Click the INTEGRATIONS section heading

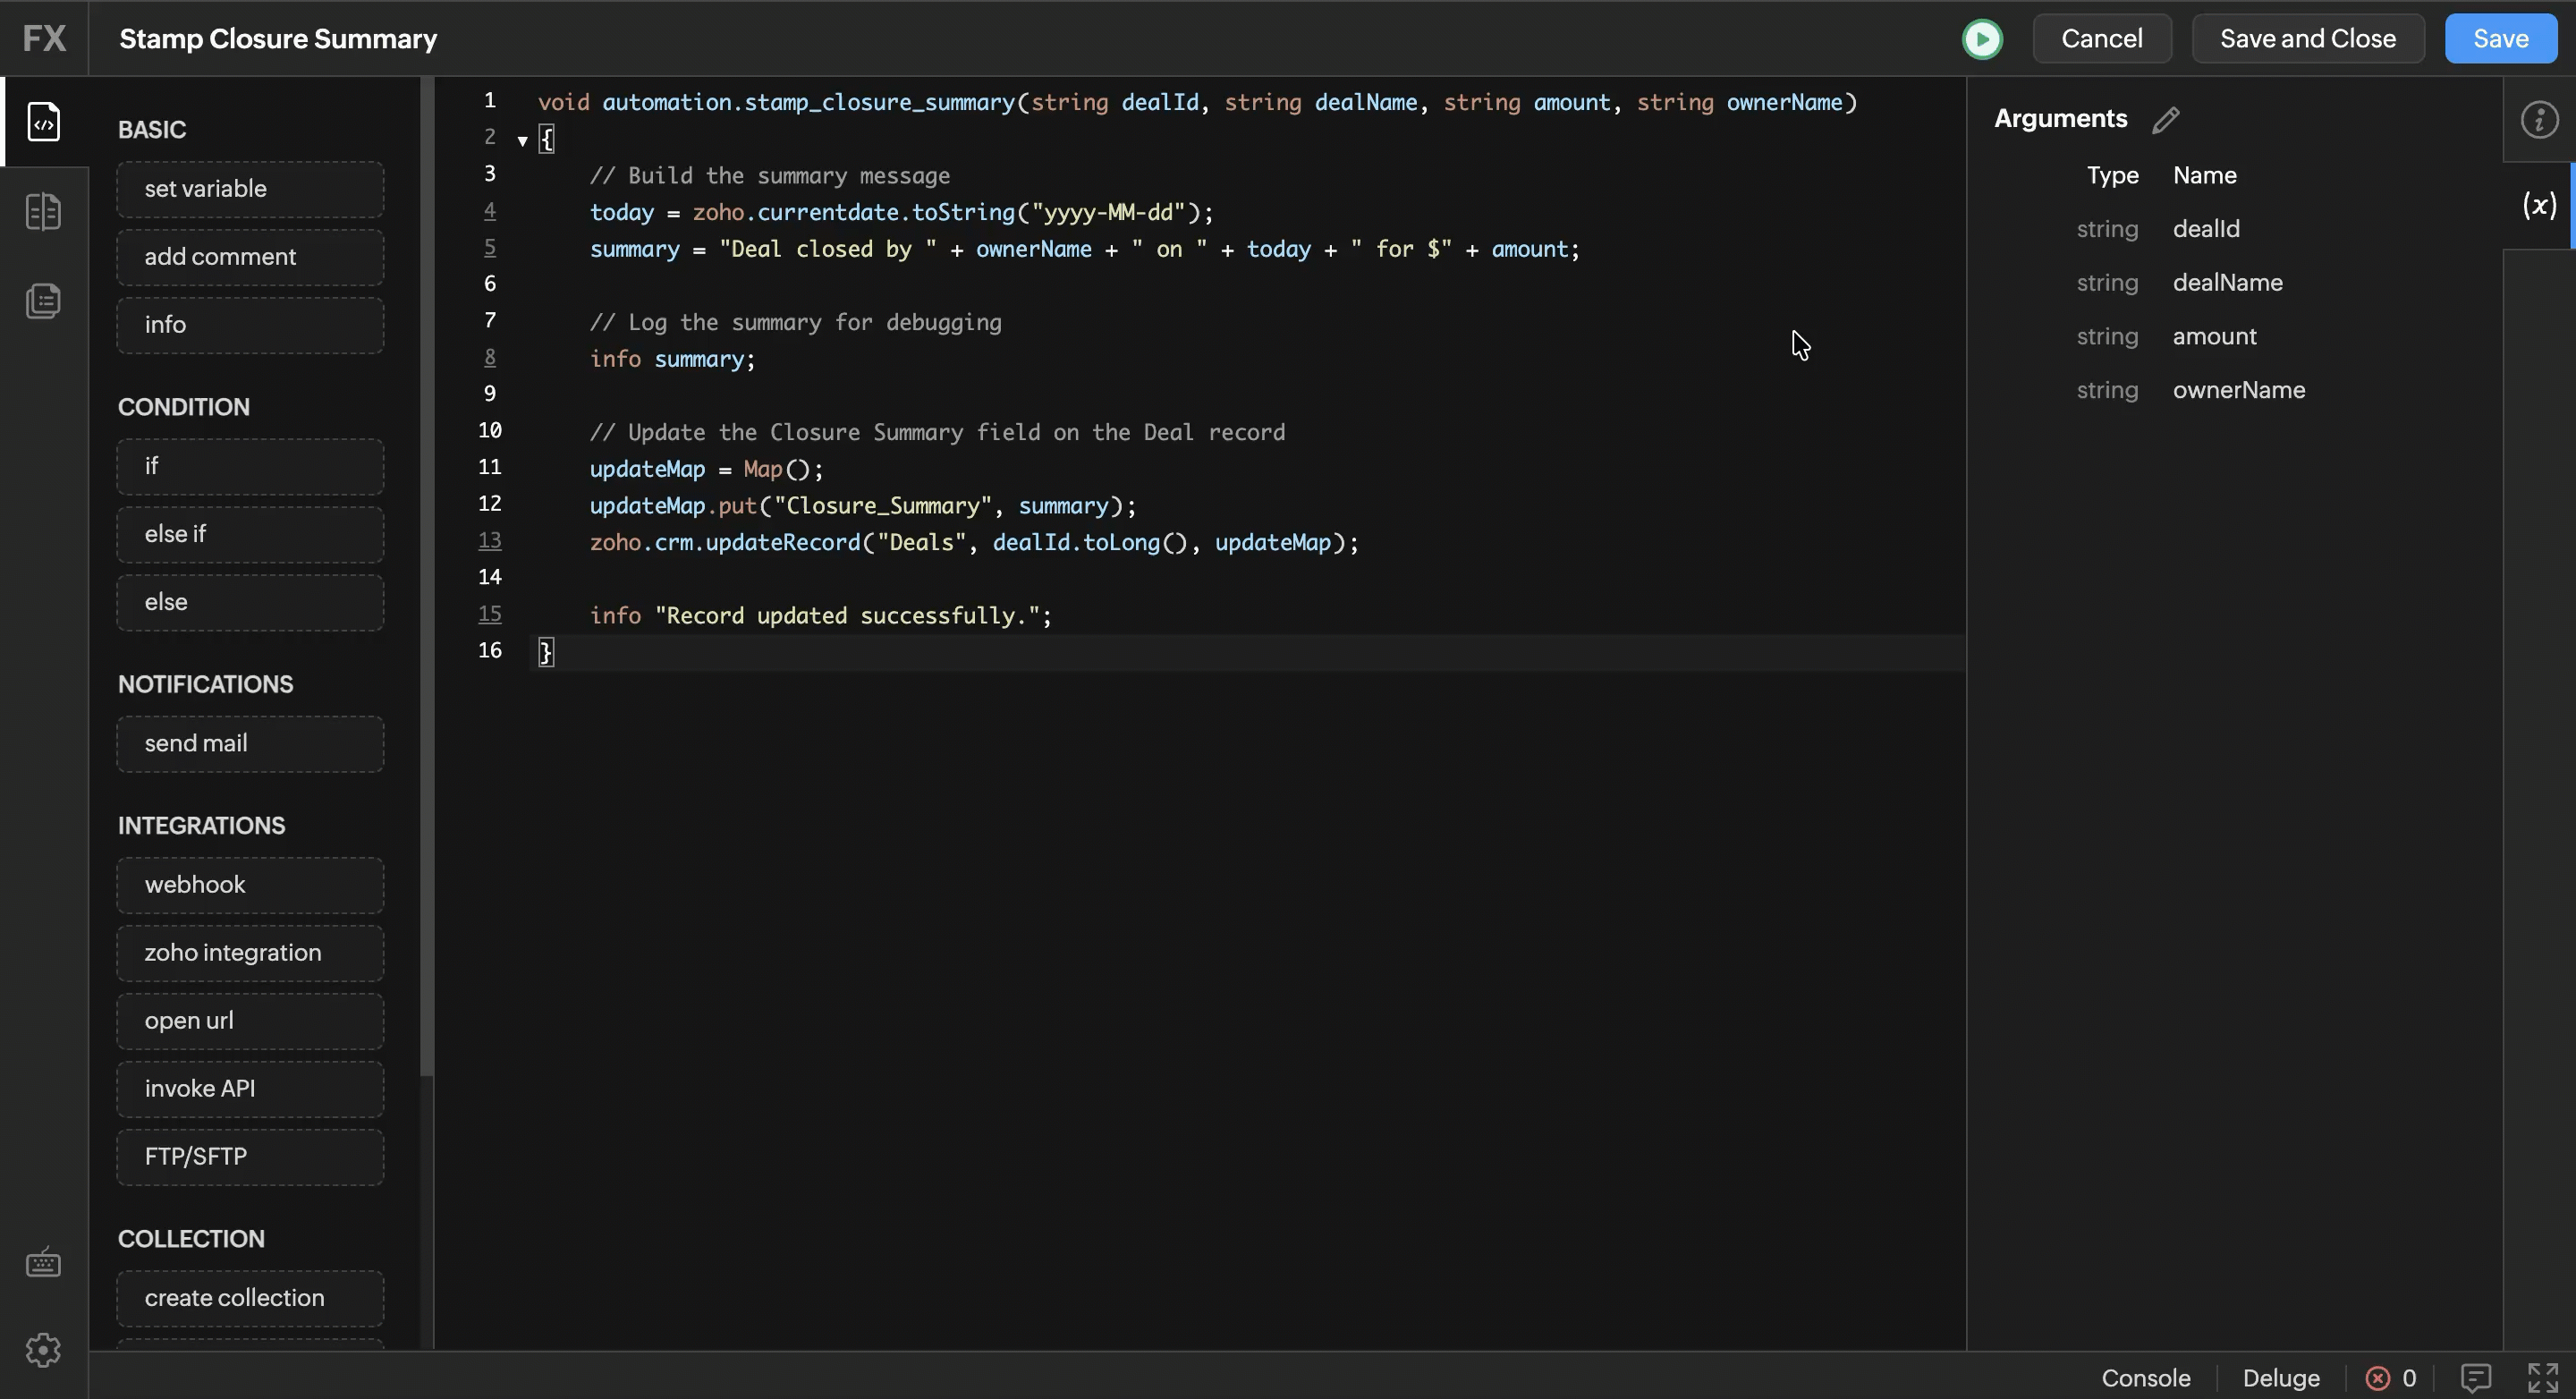click(x=201, y=825)
